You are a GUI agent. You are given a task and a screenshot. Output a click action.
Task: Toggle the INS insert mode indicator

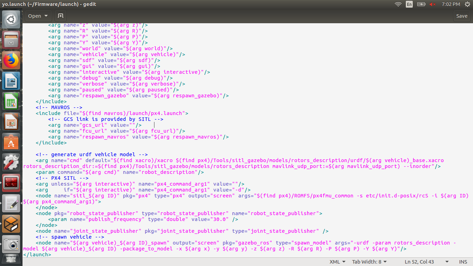tap(463, 262)
